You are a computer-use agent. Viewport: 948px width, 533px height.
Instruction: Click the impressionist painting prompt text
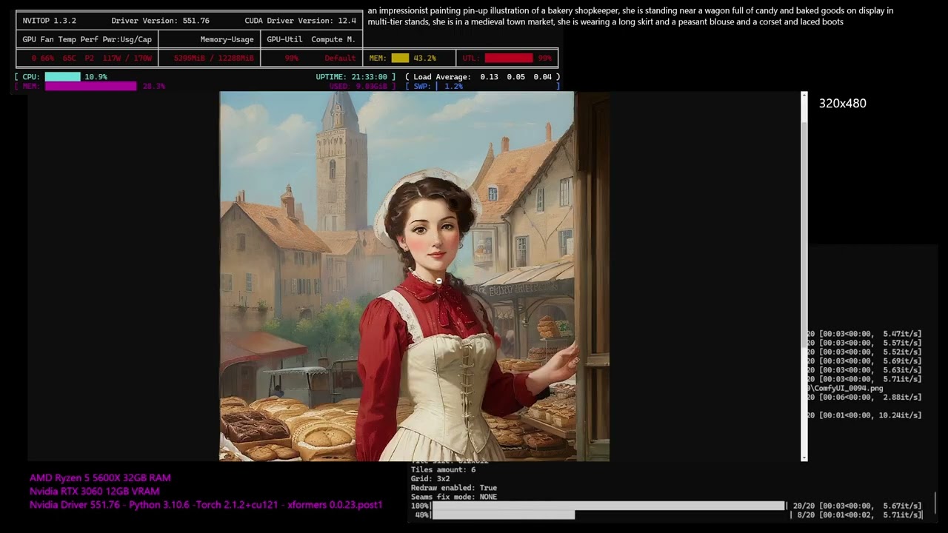(x=630, y=16)
